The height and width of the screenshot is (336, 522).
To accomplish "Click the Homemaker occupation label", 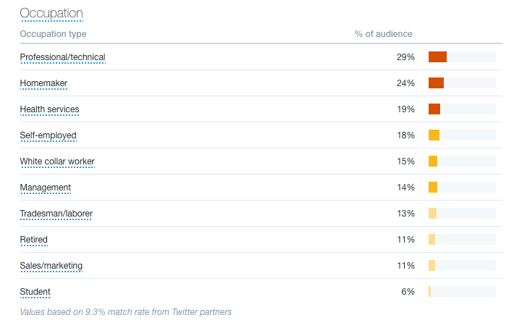I will click(43, 83).
